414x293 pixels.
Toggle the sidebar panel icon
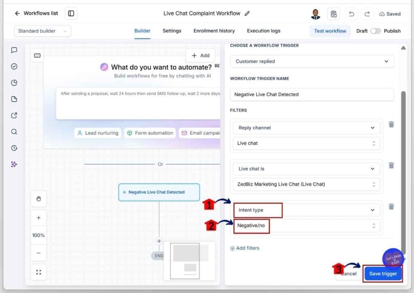[71, 13]
